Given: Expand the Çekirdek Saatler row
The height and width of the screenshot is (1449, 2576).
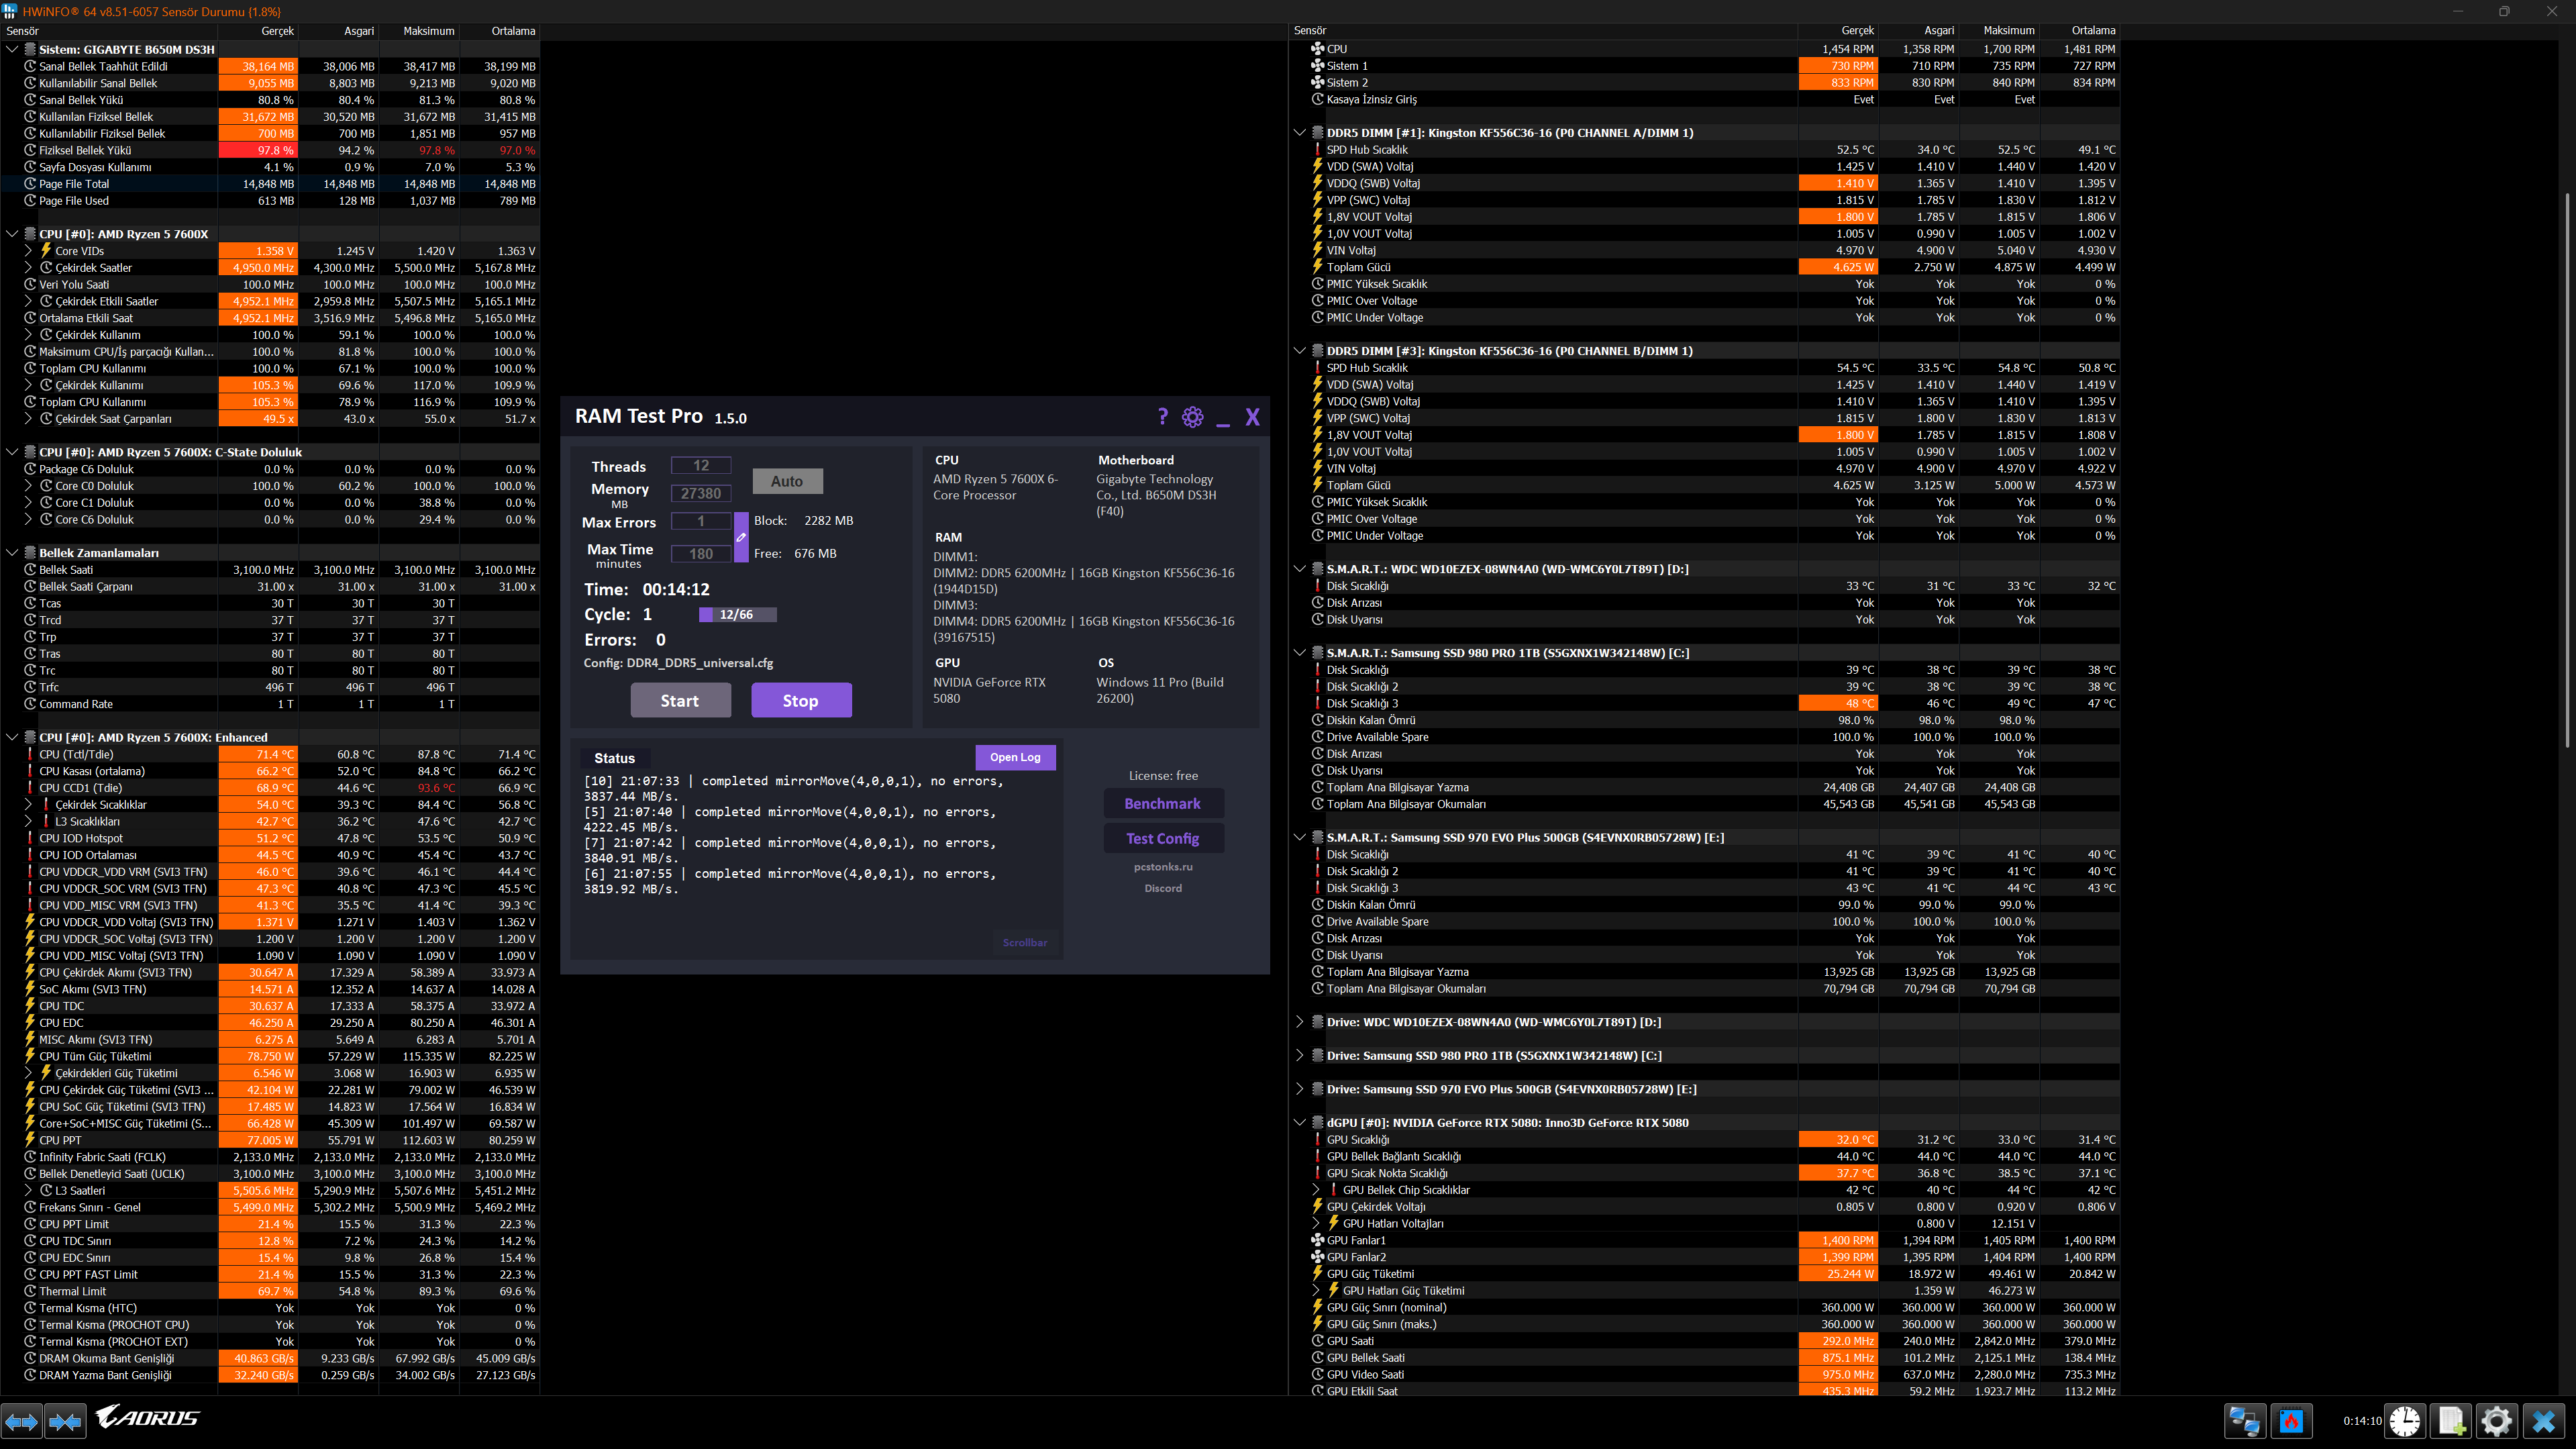Looking at the screenshot, I should click(x=29, y=268).
